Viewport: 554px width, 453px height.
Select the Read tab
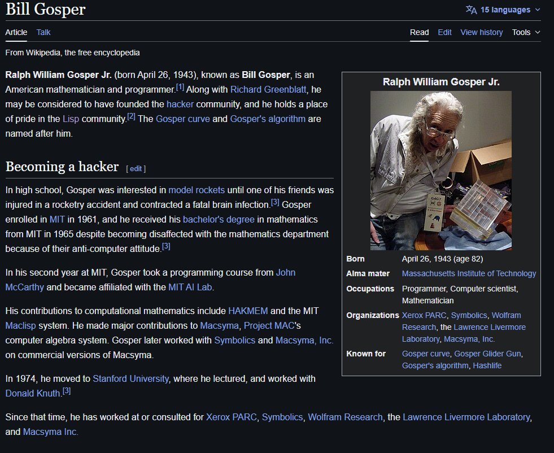420,32
